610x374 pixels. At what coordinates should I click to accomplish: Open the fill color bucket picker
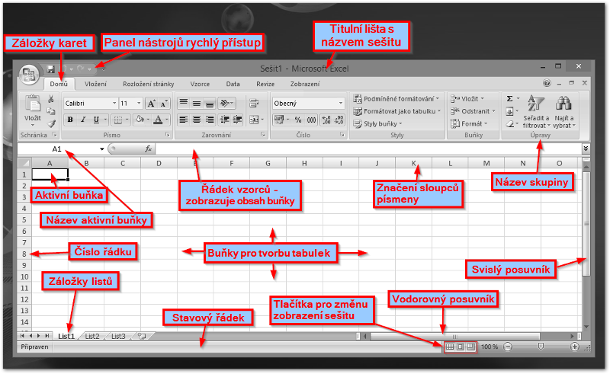[x=140, y=120]
